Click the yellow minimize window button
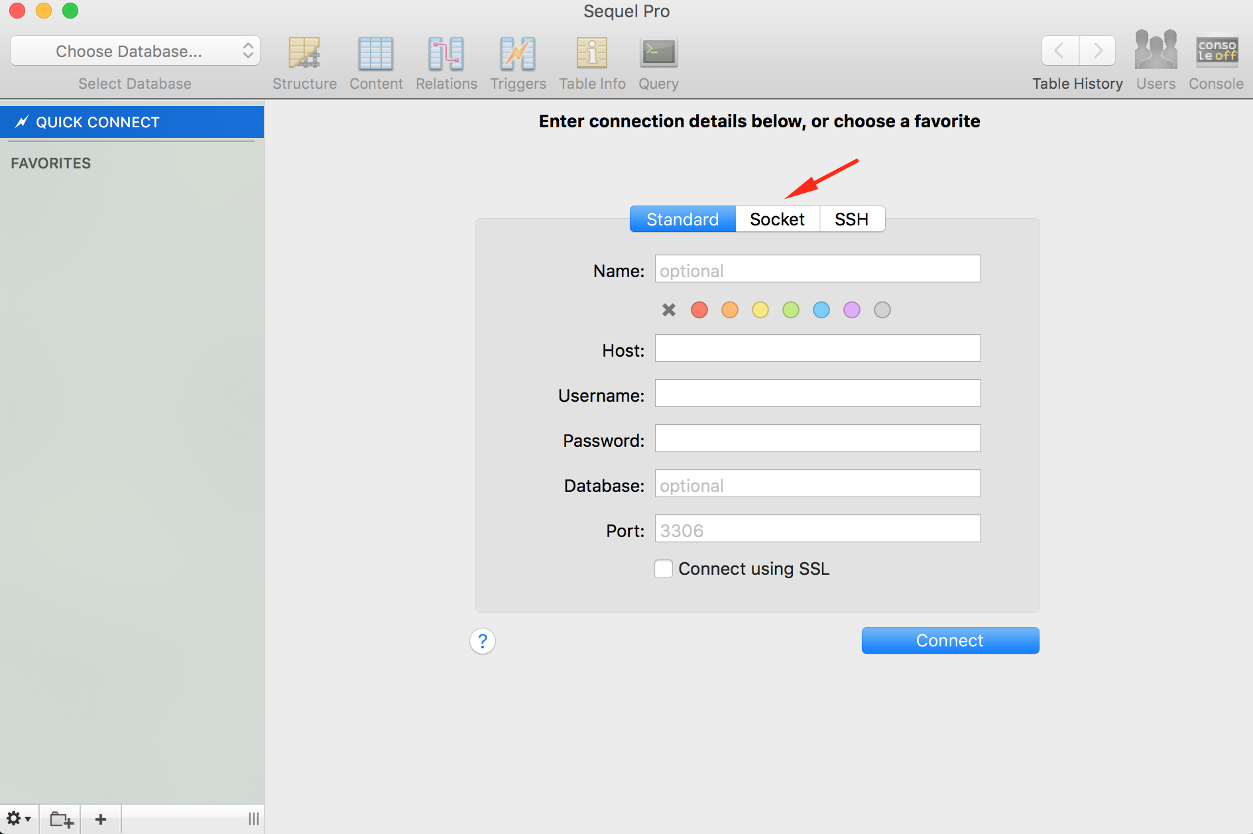Screen dimensions: 1253x834 (x=44, y=11)
